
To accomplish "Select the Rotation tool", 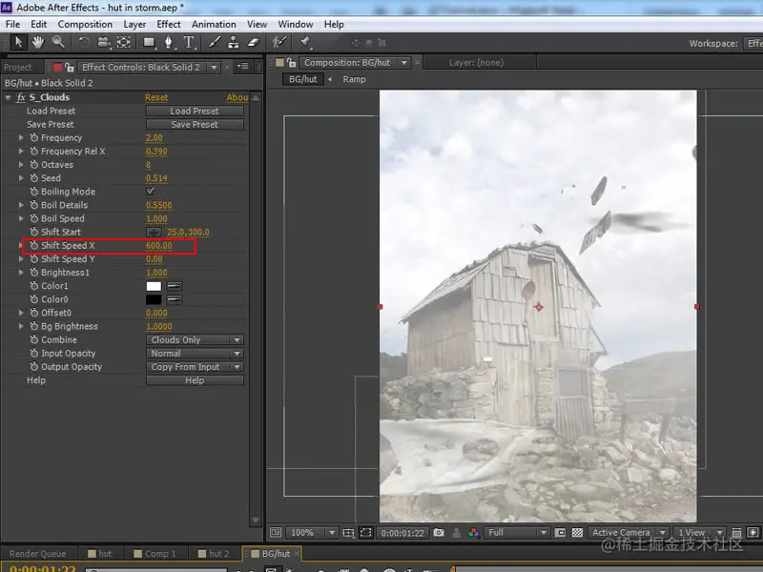I will pyautogui.click(x=84, y=42).
